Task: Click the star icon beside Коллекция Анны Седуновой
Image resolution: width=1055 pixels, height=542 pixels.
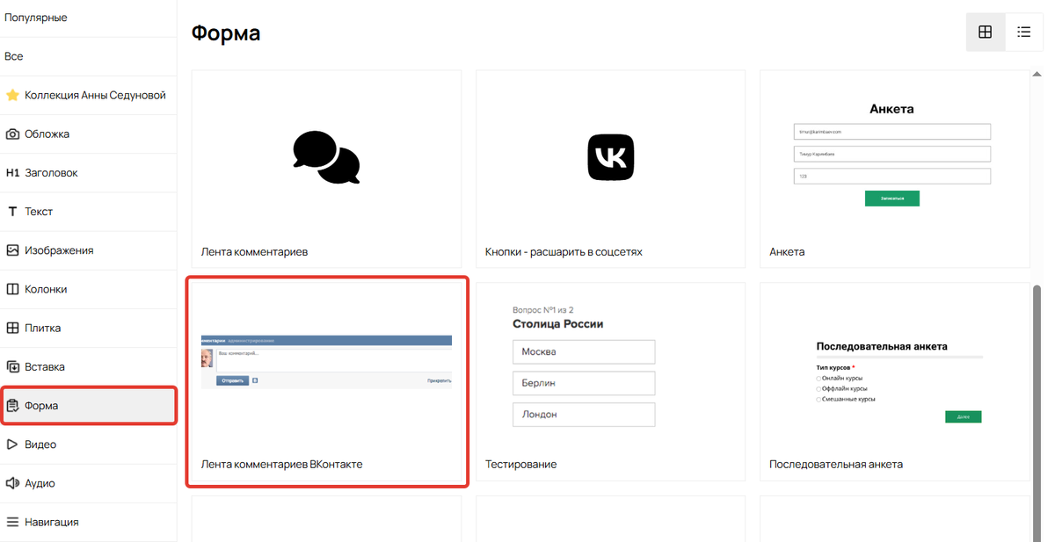Action: tap(12, 96)
